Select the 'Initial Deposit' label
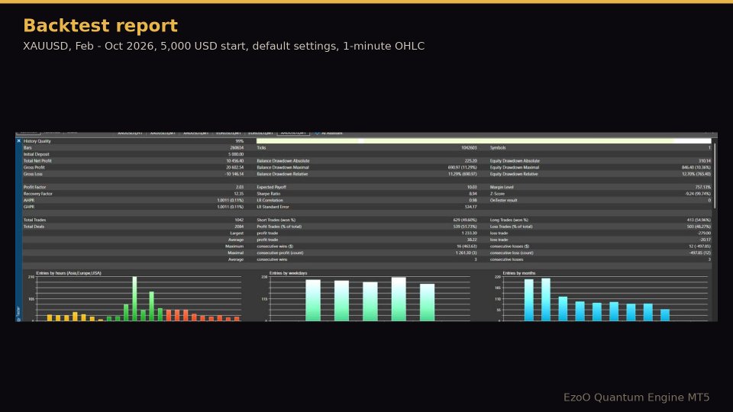Image resolution: width=733 pixels, height=412 pixels. (x=36, y=154)
